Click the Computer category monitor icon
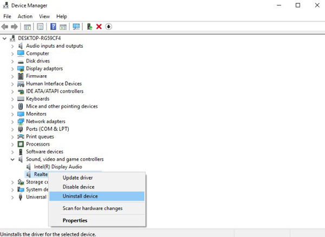This screenshot has height=237, width=325. pyautogui.click(x=21, y=54)
